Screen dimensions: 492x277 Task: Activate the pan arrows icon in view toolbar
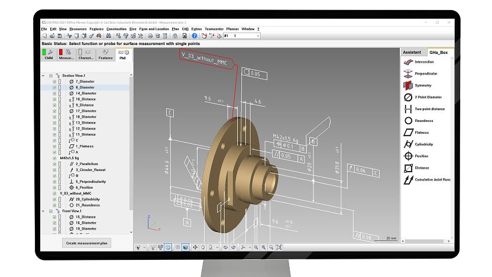tap(195, 247)
